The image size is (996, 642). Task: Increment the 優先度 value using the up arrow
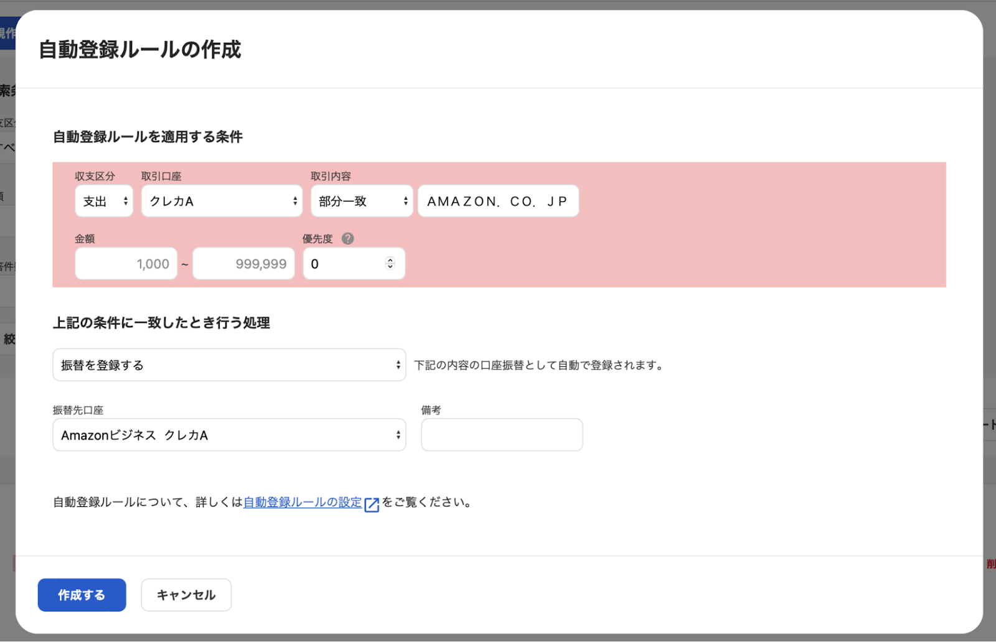389,259
